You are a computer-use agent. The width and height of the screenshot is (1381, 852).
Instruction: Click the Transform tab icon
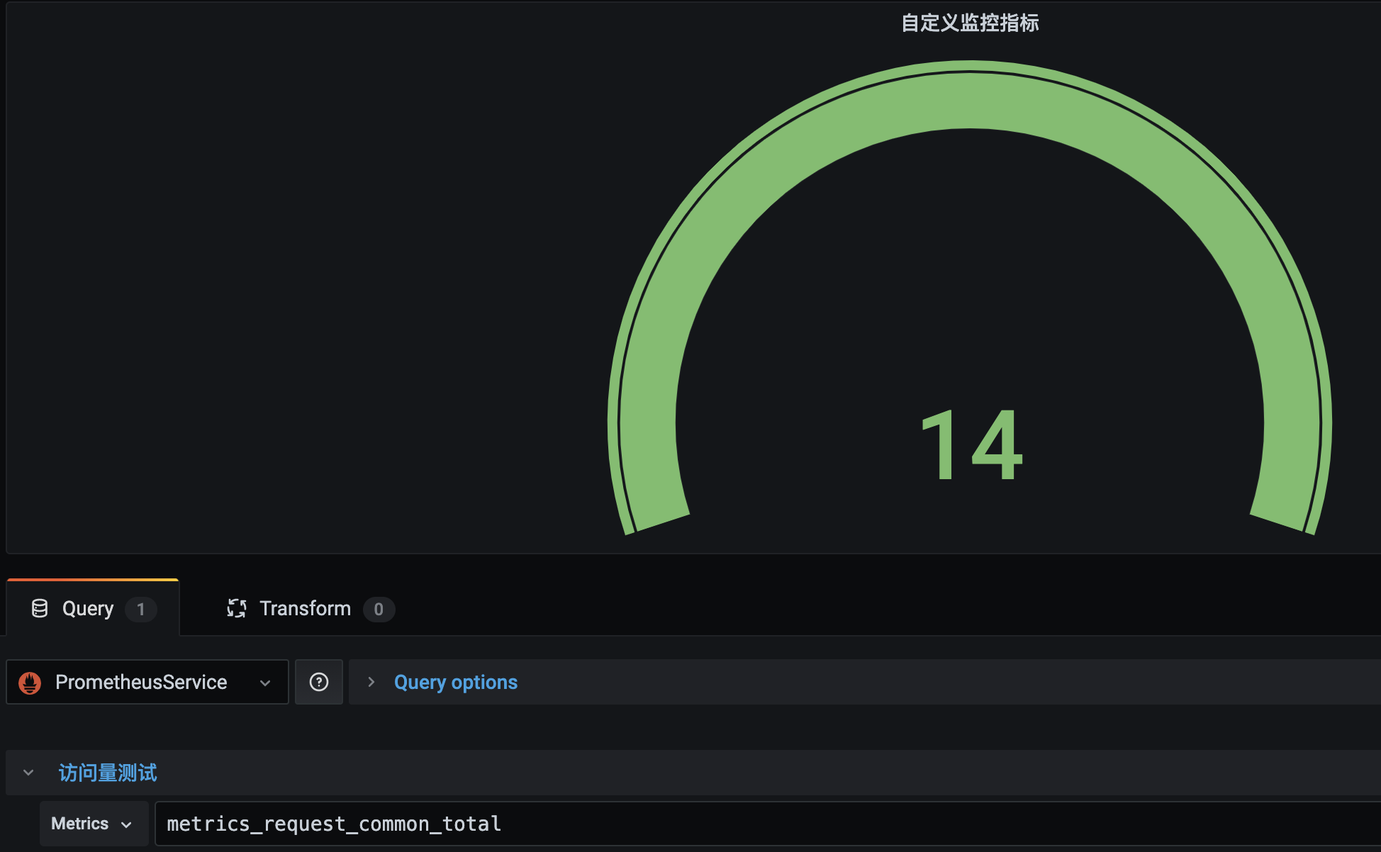coord(237,608)
